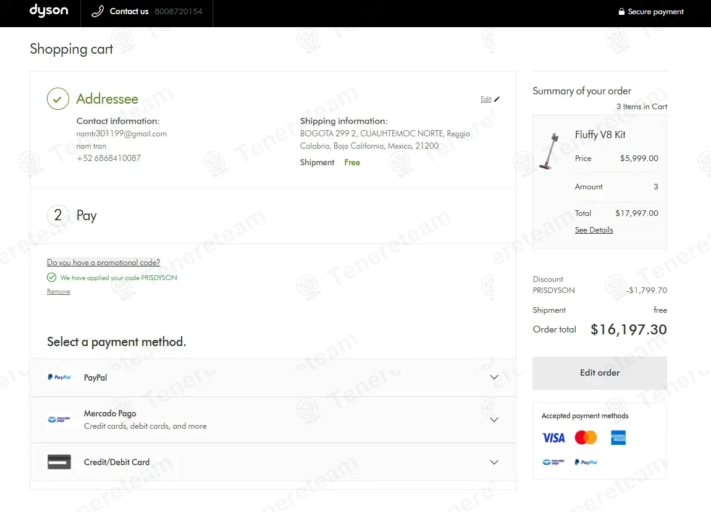The height and width of the screenshot is (512, 711).
Task: Click the Visa logo under accepted methods
Action: pyautogui.click(x=553, y=438)
